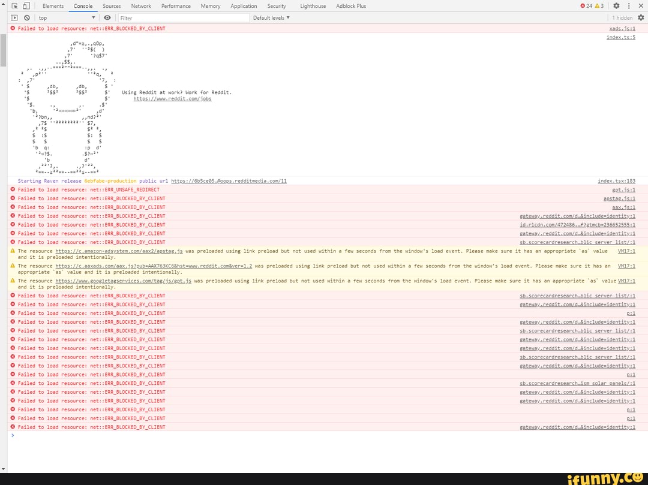
Task: Click the yellow warning count badge
Action: point(599,6)
